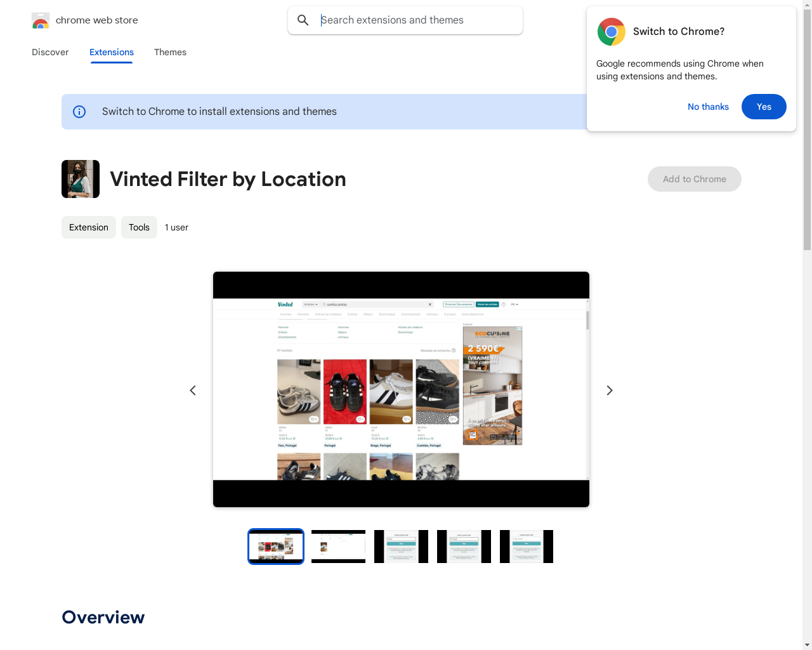Click the Chrome Web Store logo

tap(41, 20)
